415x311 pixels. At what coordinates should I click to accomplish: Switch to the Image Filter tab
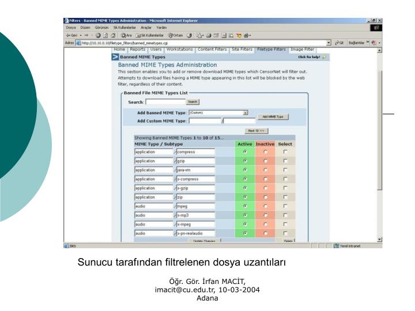(302, 50)
